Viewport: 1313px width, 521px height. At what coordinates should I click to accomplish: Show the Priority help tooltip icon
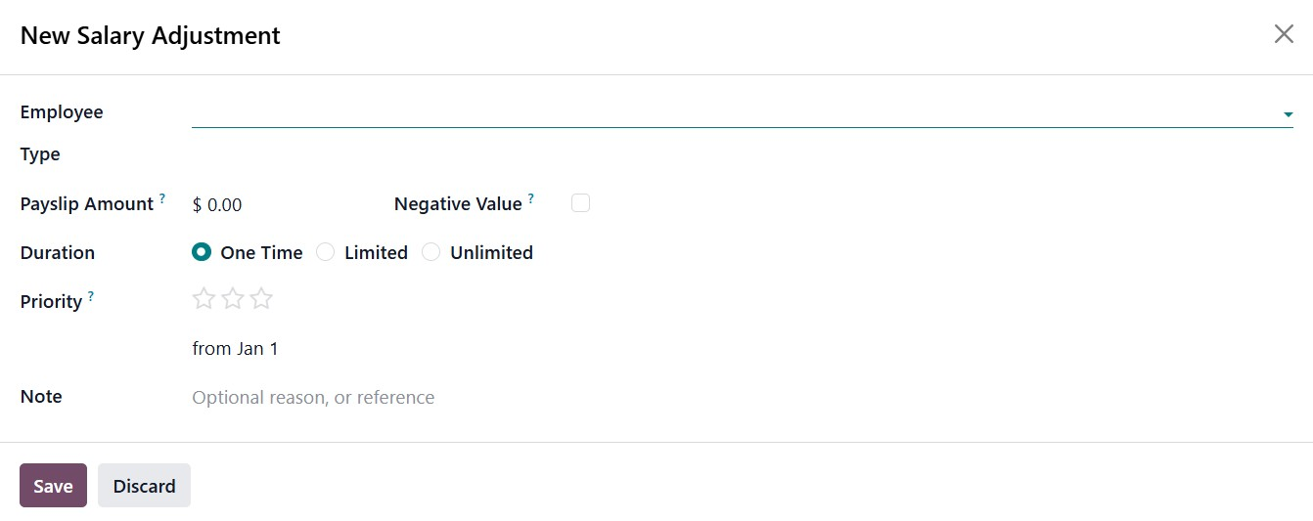[x=91, y=296]
